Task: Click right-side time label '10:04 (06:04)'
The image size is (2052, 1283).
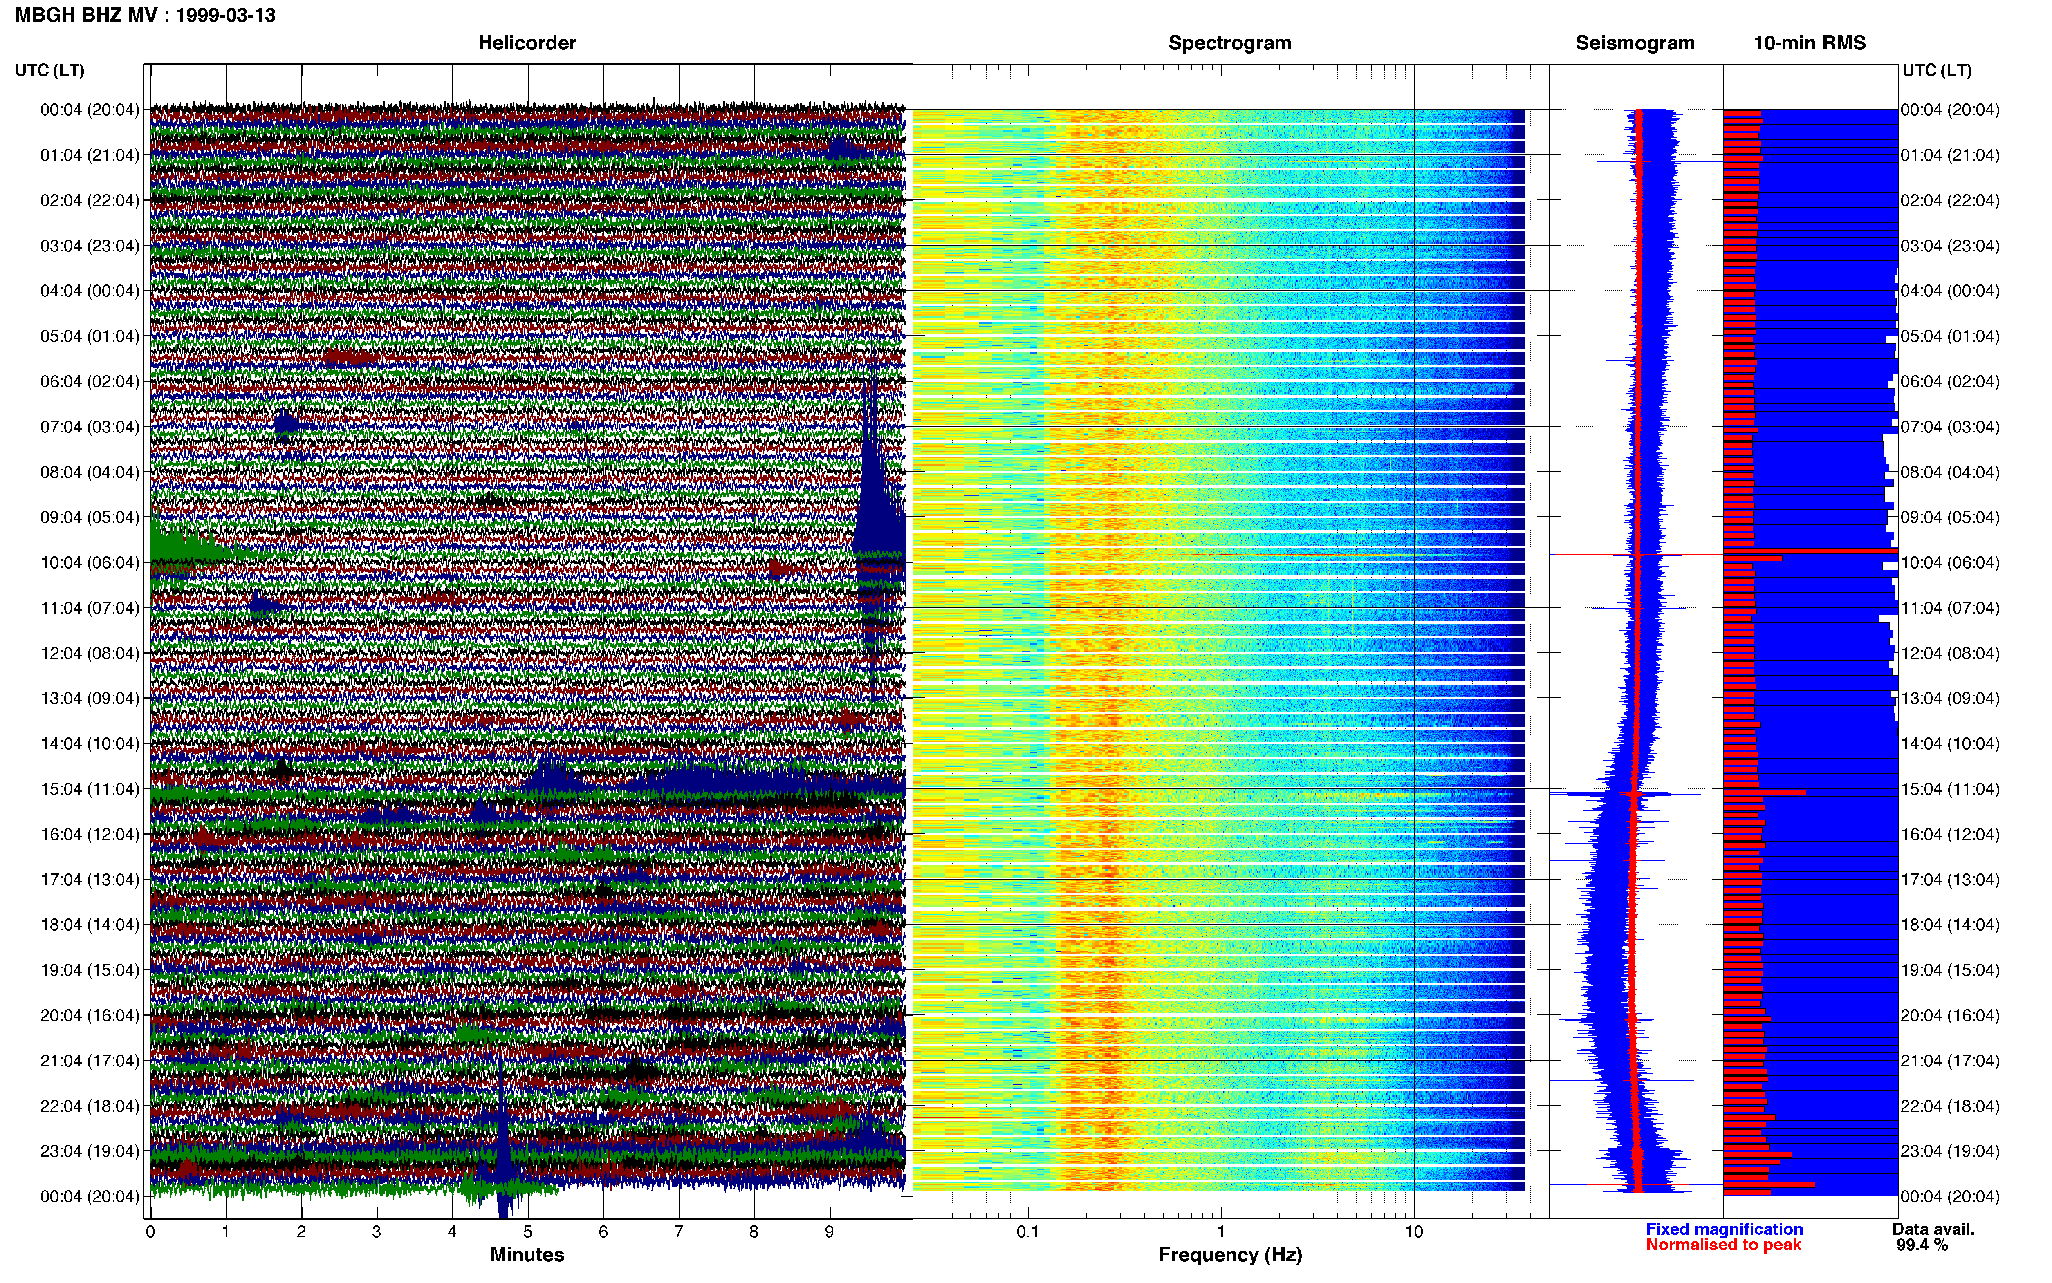Action: tap(1950, 562)
